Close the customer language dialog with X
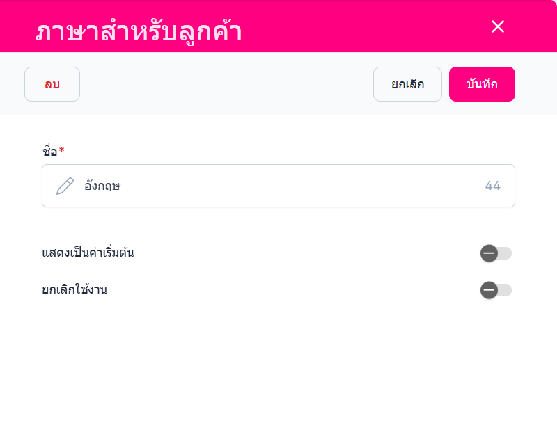This screenshot has width=557, height=423. point(497,26)
